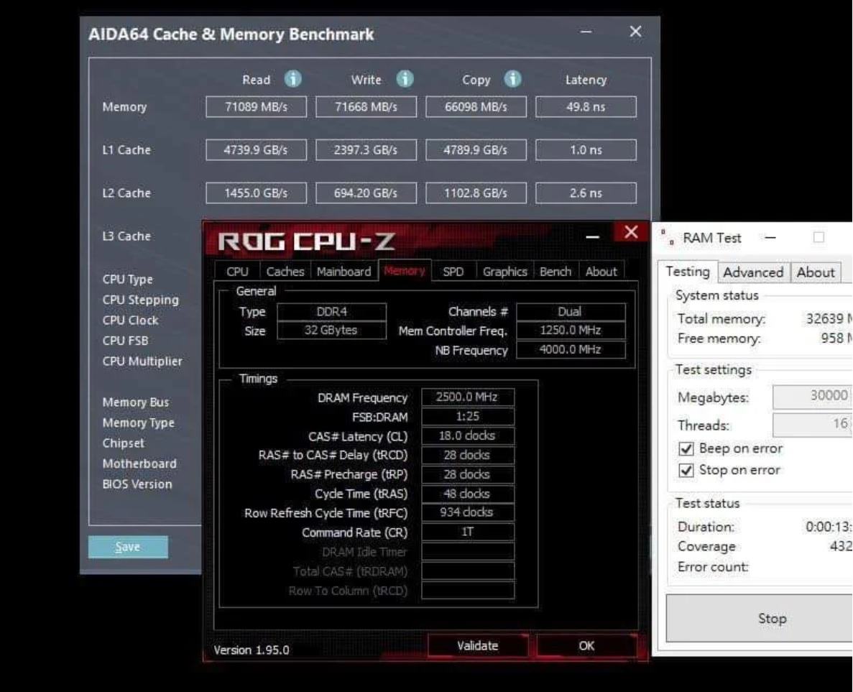Image resolution: width=853 pixels, height=692 pixels.
Task: Click the Total memory label in RAM Test
Action: coord(721,319)
